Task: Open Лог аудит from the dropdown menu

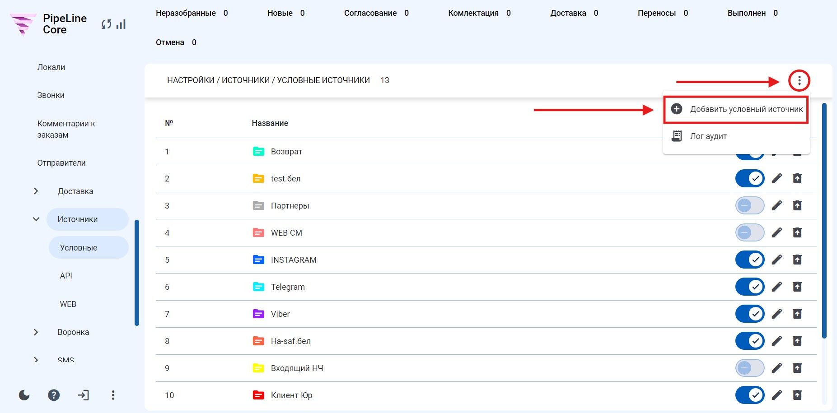Action: pos(736,136)
